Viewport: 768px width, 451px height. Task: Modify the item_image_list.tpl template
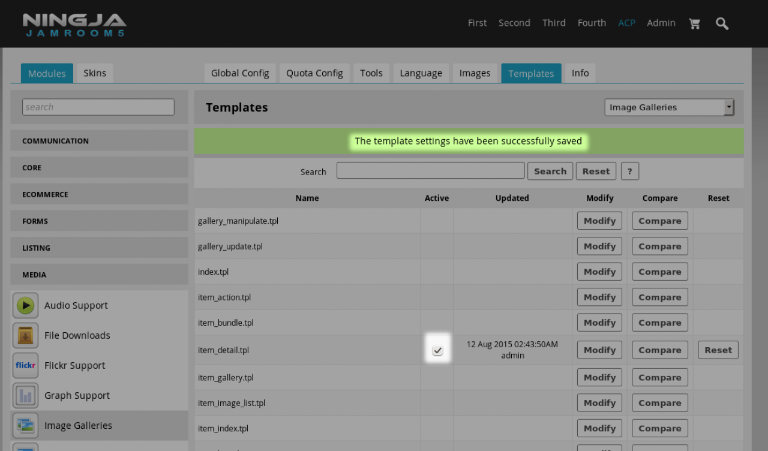point(599,403)
